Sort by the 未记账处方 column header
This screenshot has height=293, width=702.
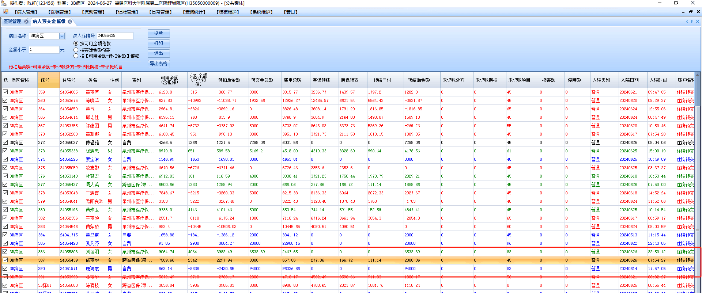pos(457,80)
